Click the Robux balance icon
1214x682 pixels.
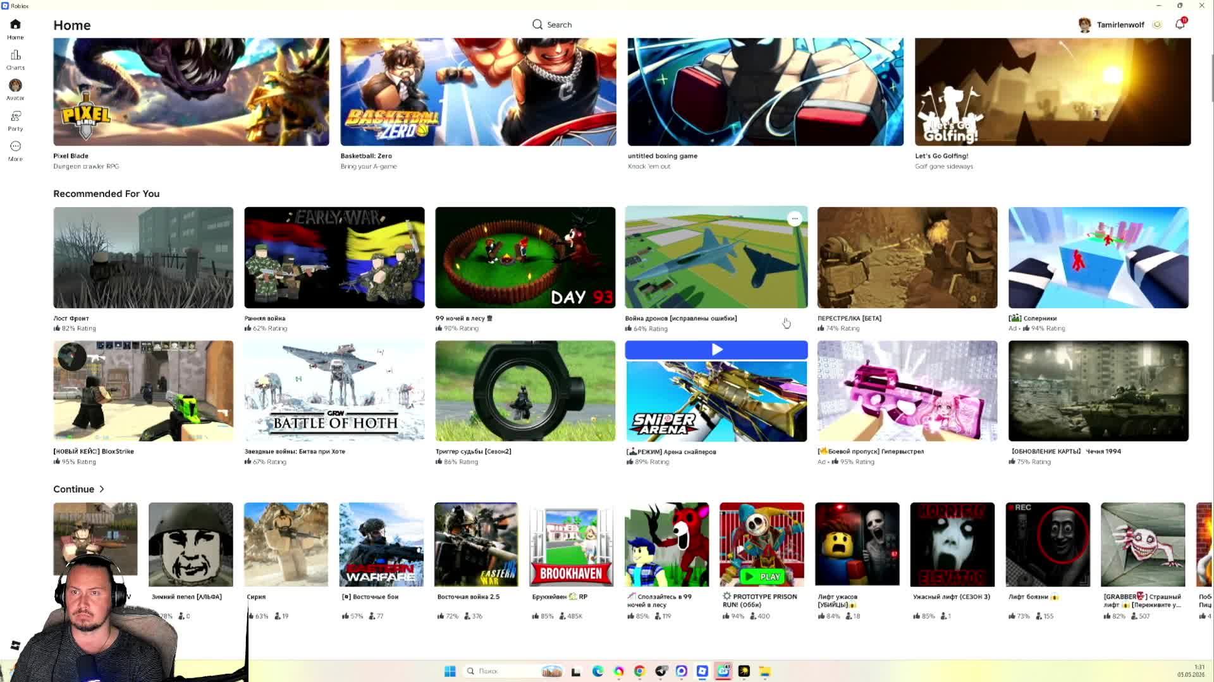coord(1157,25)
